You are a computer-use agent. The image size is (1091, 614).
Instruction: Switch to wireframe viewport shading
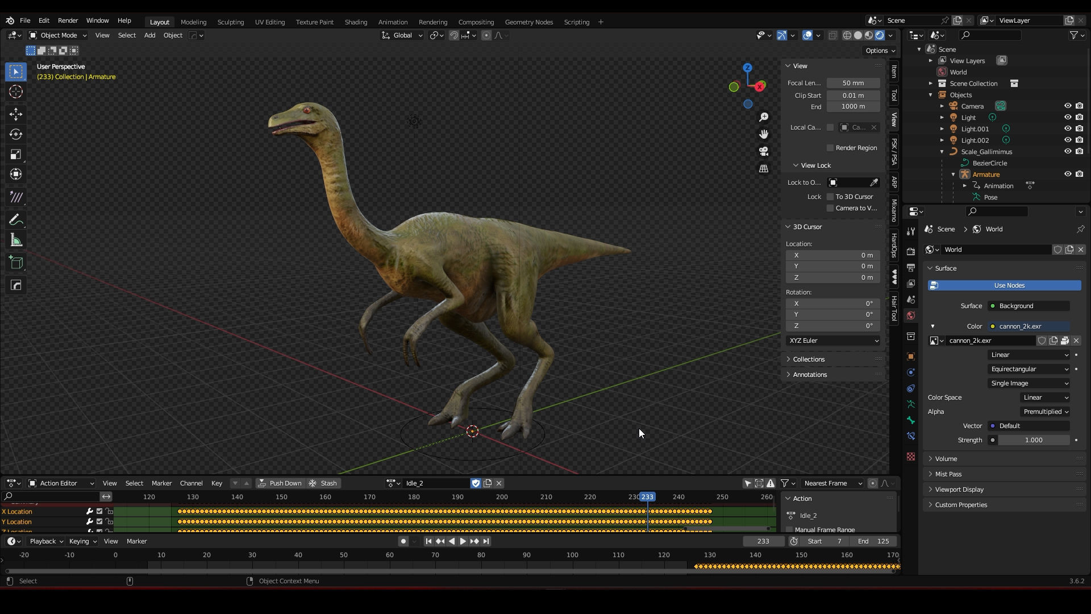click(x=847, y=35)
